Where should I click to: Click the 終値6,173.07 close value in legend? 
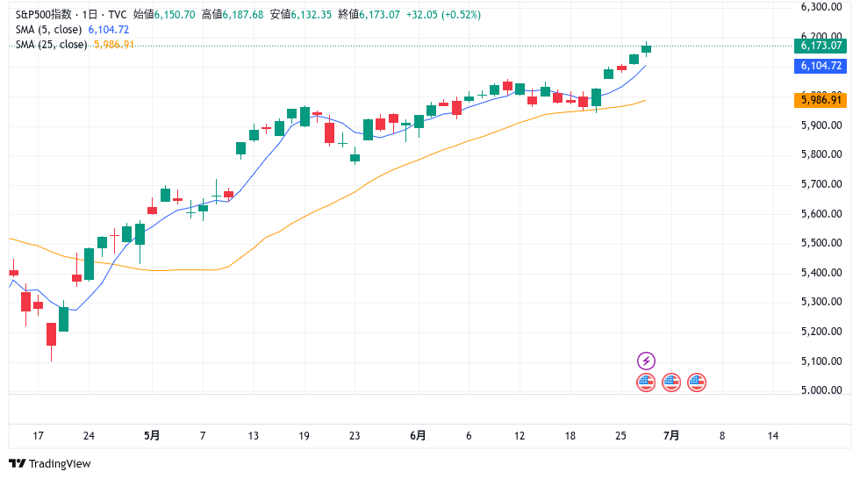point(369,14)
